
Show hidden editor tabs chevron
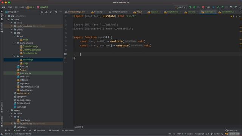click(240, 12)
